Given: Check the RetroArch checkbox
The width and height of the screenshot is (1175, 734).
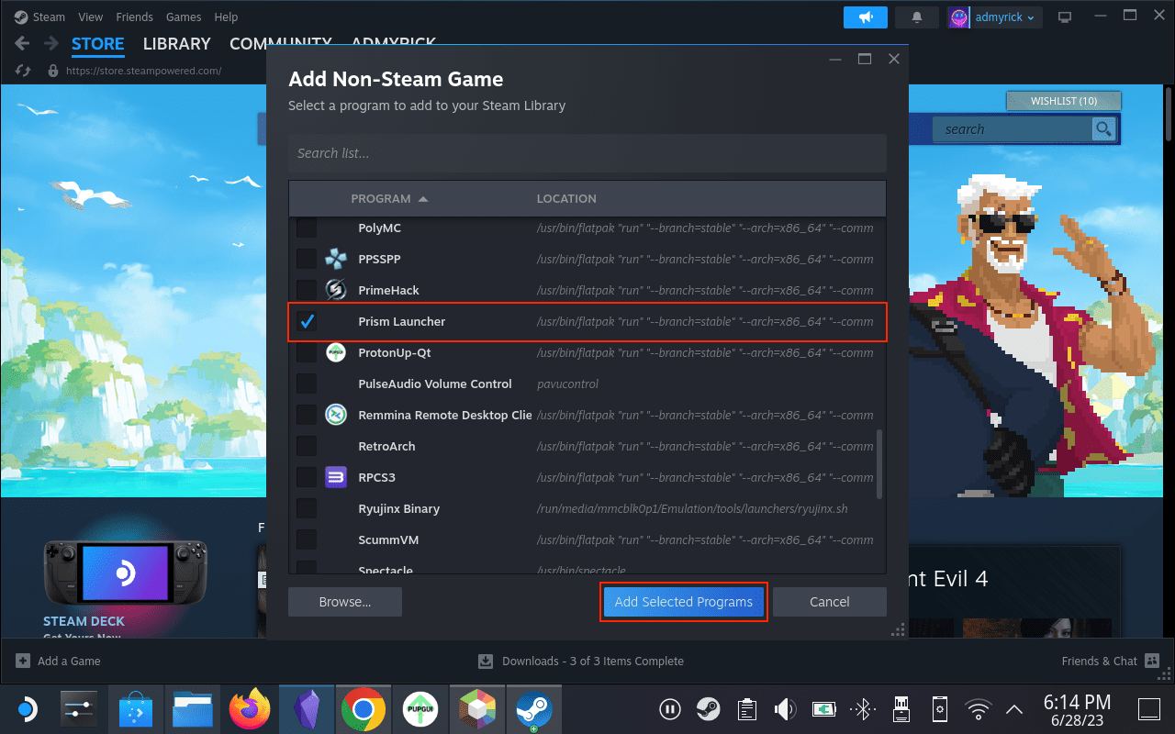Looking at the screenshot, I should tap(307, 446).
